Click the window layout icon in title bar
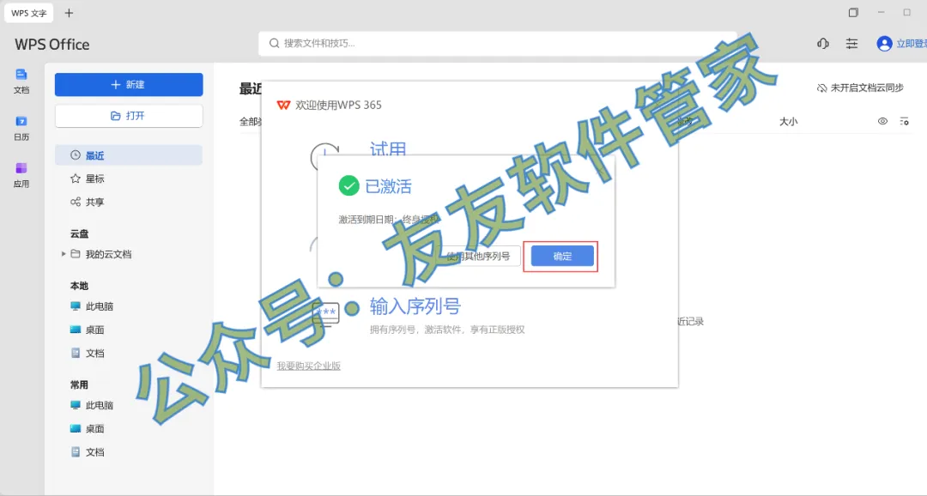The height and width of the screenshot is (496, 927). pos(853,12)
